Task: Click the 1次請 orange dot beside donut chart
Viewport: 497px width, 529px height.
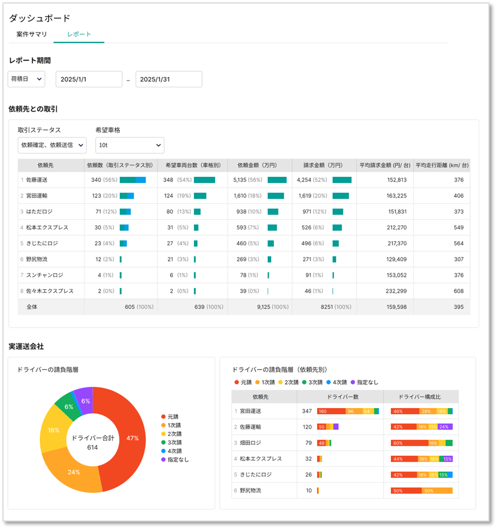Action: click(164, 426)
